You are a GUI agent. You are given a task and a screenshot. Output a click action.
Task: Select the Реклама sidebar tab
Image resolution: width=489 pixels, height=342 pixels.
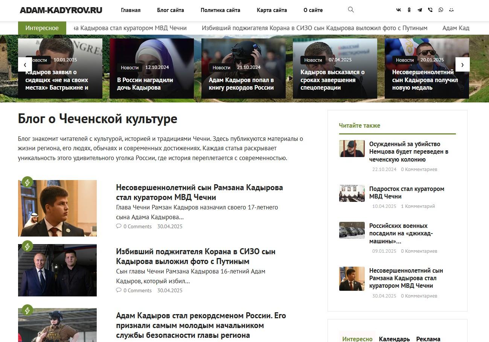[428, 339]
